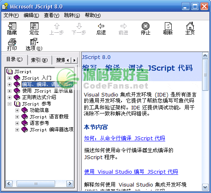
Task: Click purple book icon for 语言参考
Action: (25, 123)
